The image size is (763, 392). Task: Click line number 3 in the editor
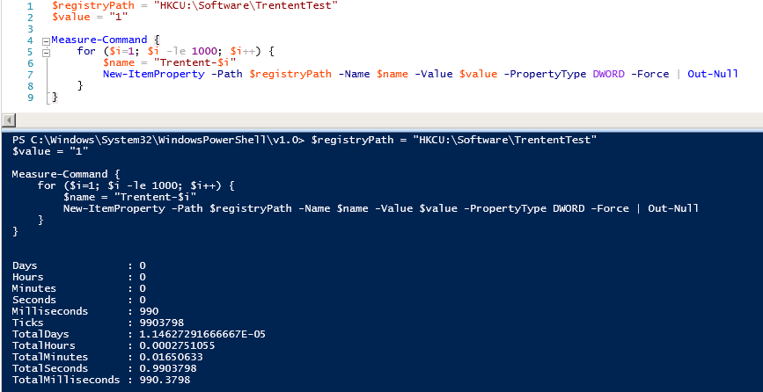coord(31,29)
